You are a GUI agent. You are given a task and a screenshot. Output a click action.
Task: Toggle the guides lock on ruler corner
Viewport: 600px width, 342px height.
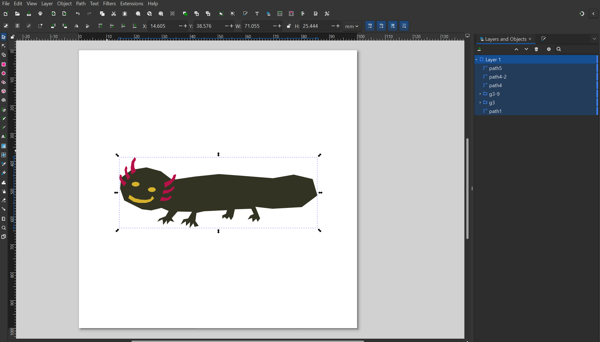[13, 37]
